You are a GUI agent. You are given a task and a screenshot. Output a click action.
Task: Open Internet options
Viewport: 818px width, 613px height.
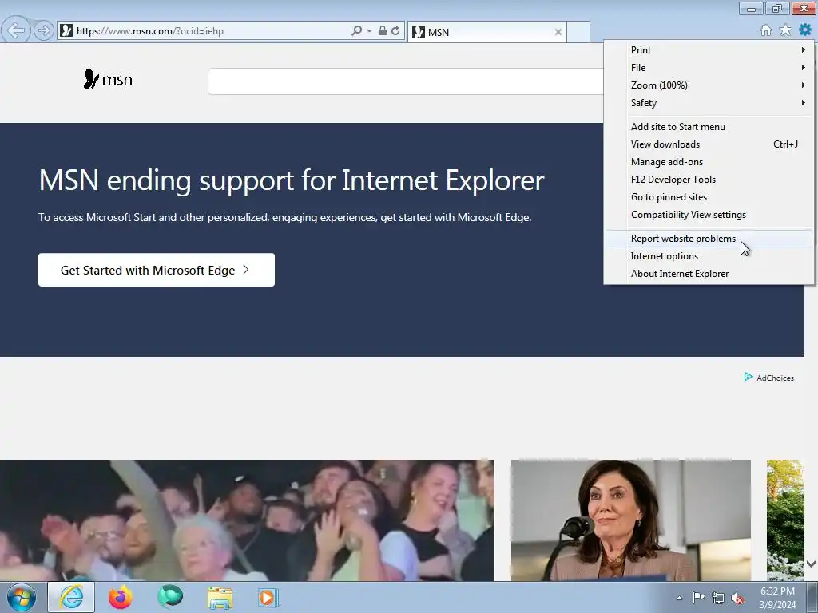point(709,256)
